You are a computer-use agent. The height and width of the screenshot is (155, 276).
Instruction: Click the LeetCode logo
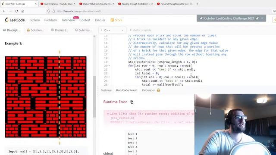point(15,20)
